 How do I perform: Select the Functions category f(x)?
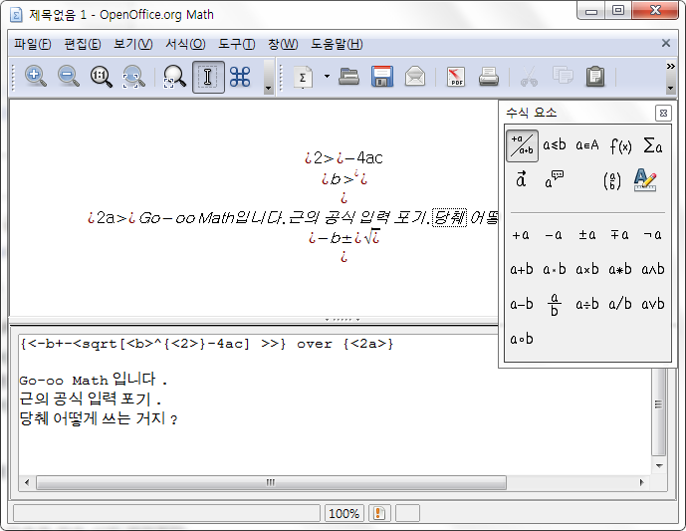(x=620, y=145)
